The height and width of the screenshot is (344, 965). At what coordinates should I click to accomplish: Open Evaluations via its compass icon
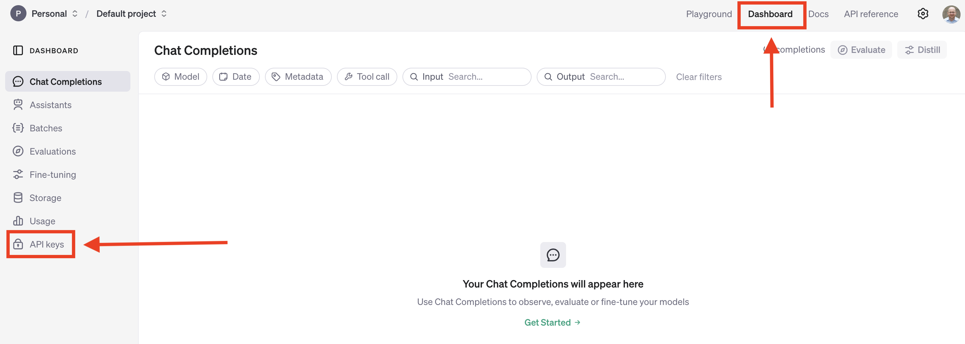pyautogui.click(x=18, y=151)
